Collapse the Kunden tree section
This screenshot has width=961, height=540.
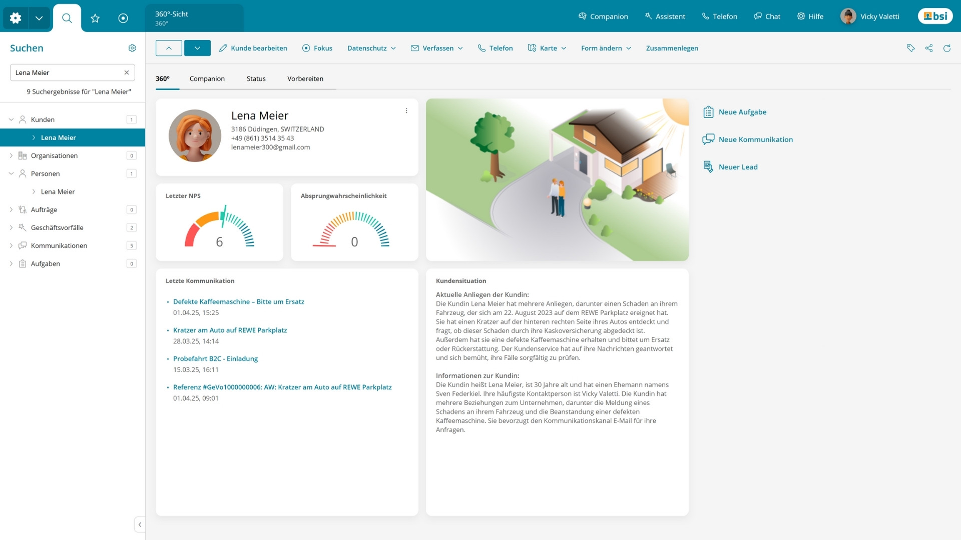[x=11, y=119]
